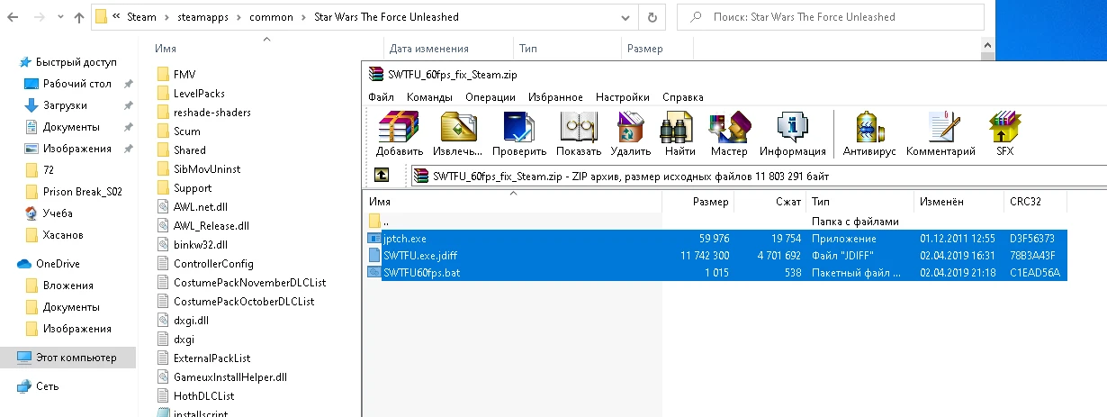1107x417 pixels.
Task: Click the Комментарий toolbar icon
Action: coord(940,135)
